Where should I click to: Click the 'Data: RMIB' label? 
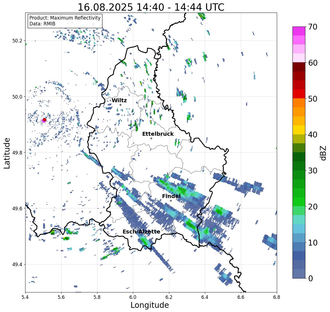(42, 24)
